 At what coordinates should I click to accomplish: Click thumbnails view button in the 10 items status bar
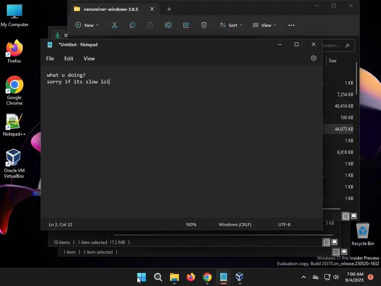(334, 242)
